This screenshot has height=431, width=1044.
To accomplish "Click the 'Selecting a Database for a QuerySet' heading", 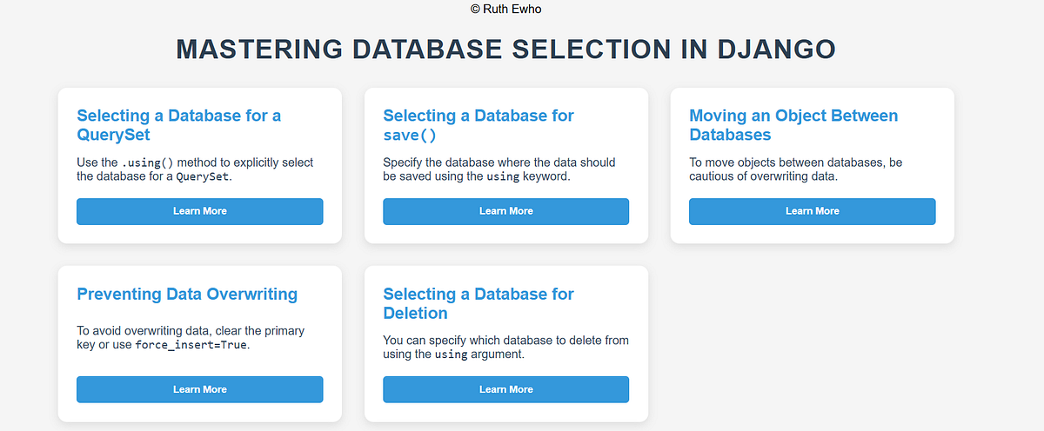I will (178, 125).
